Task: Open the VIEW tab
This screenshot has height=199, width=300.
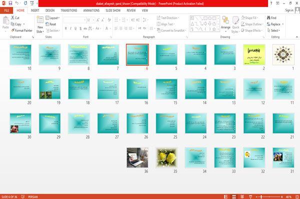Action: (145, 10)
